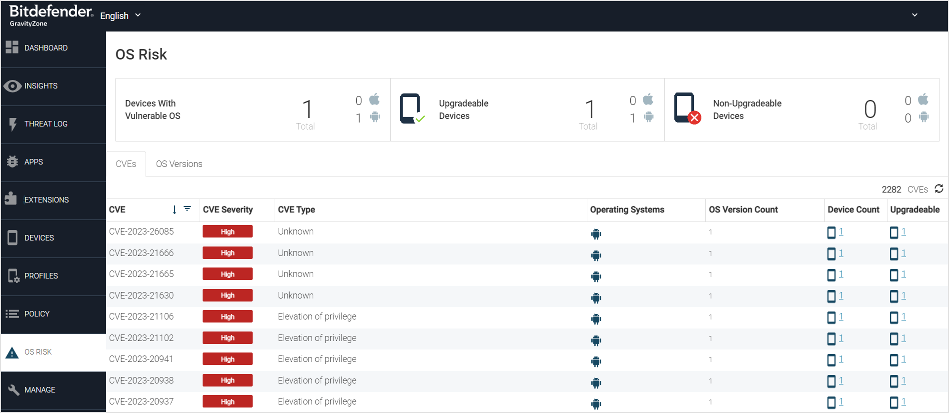Click device icon for CVE-2023-21666 count
949x413 pixels.
coord(831,254)
